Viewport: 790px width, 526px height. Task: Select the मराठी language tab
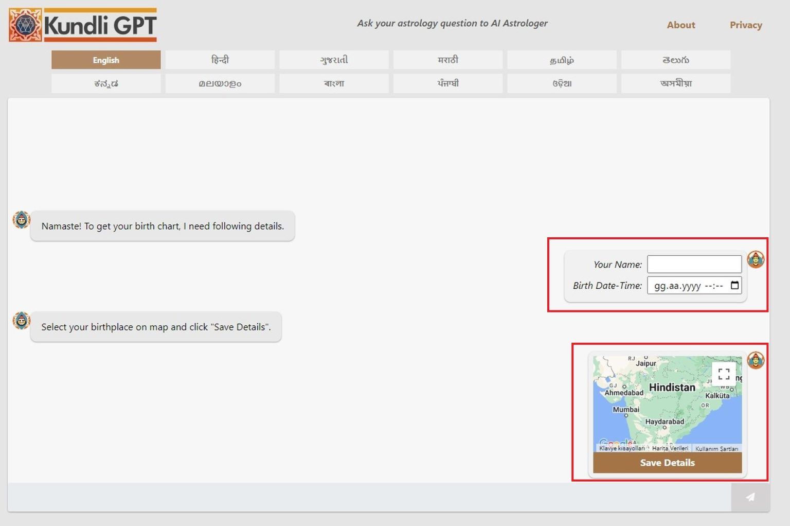click(447, 59)
